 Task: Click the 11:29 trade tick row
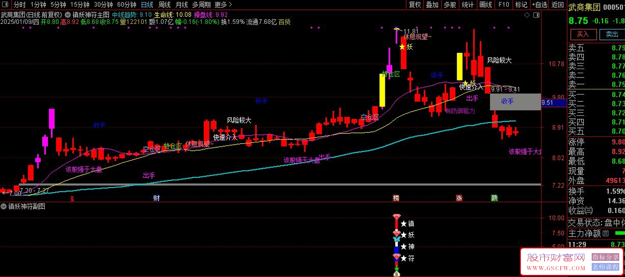click(x=596, y=244)
